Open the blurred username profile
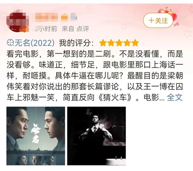The width and height of the screenshot is (193, 171). 47,17
